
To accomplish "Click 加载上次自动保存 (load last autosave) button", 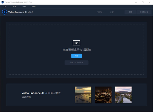I will [76, 63].
